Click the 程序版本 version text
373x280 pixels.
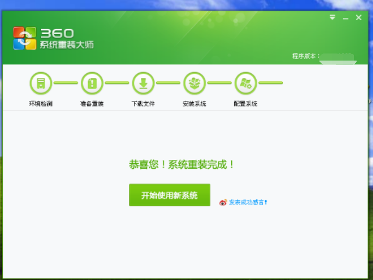[305, 56]
